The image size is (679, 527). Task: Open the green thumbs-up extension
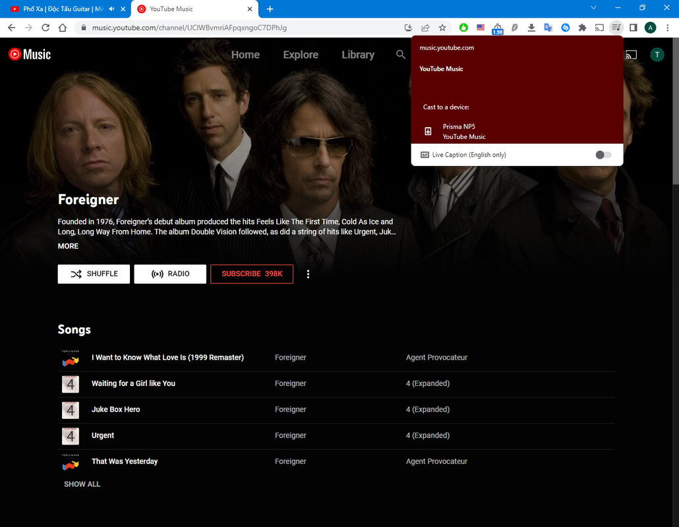463,28
